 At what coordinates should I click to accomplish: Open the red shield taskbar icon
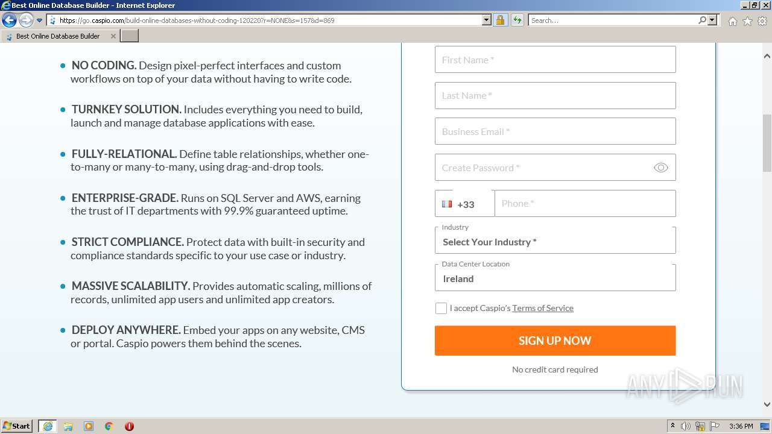point(129,426)
